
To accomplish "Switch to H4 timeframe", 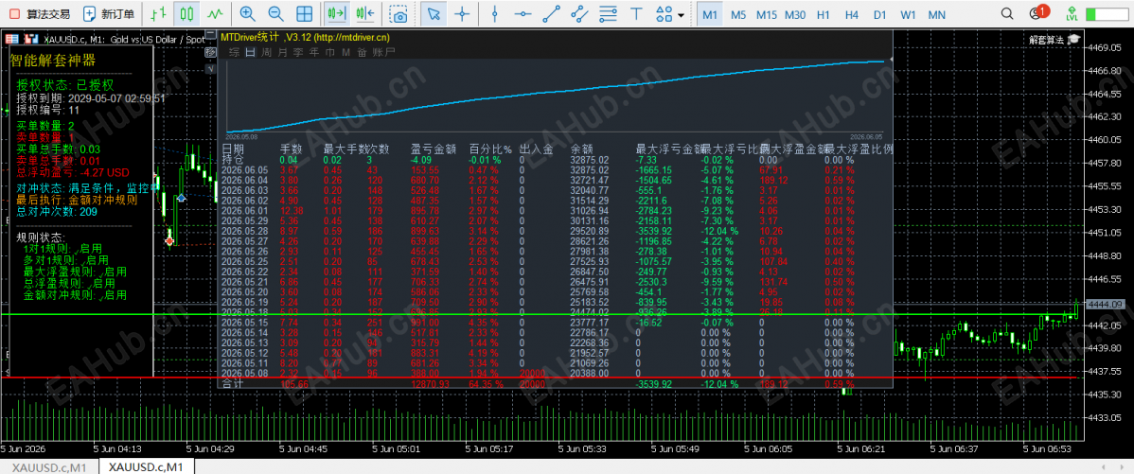I will 851,14.
